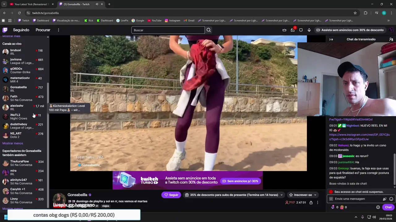Viewport: 396px width, 222px height.
Task: Click the viajes tag
Action: tap(105, 206)
